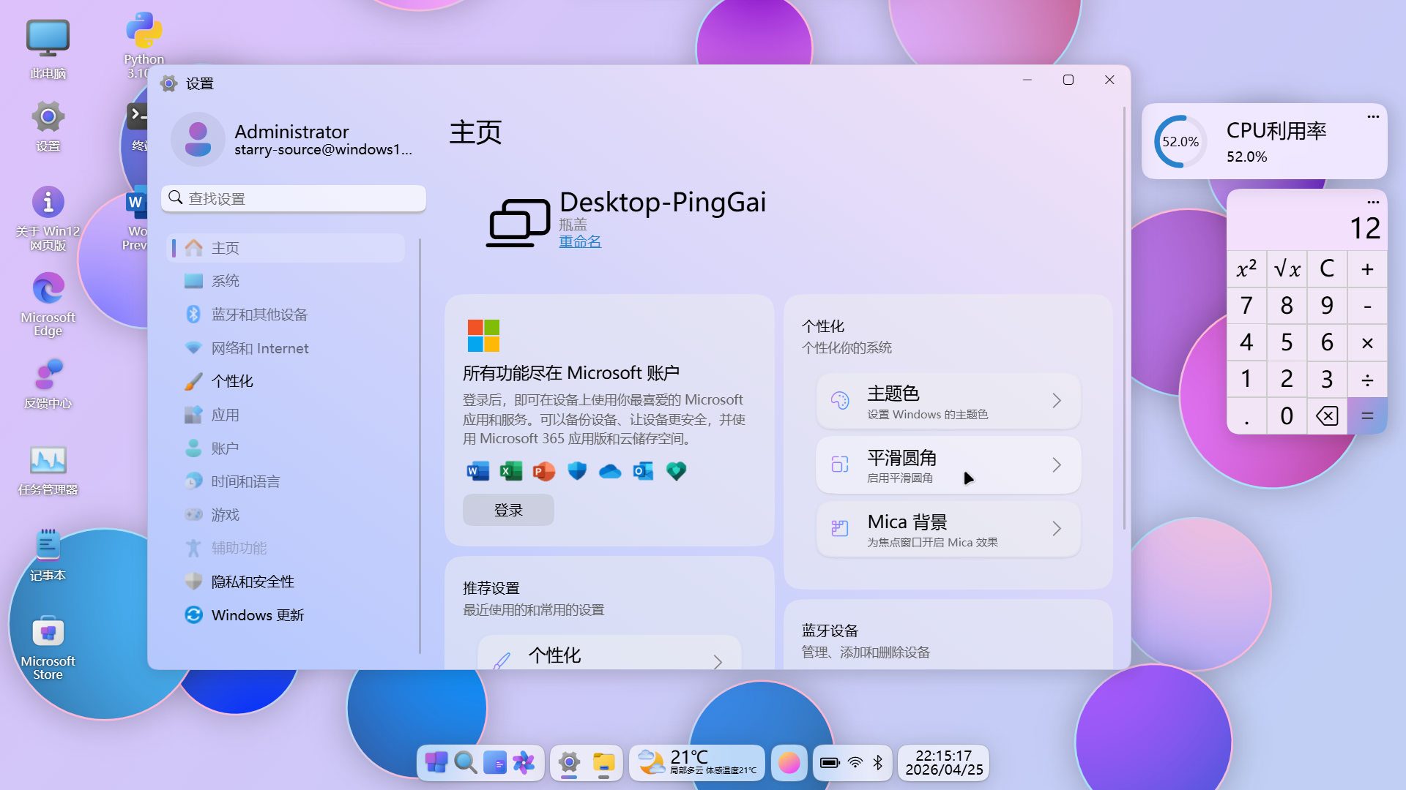The width and height of the screenshot is (1406, 790).
Task: Click the pinwheel Copilot taskbar icon
Action: (x=524, y=763)
